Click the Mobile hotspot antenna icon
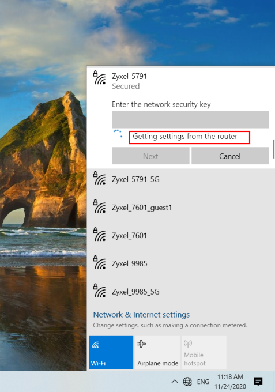The width and height of the screenshot is (275, 392). coord(188,344)
